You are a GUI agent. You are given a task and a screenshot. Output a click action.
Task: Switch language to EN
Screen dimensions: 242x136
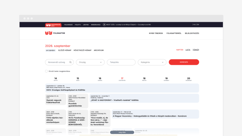198,25
